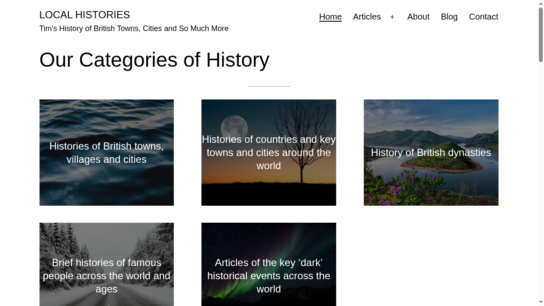Screen dimensions: 544x306
Task: Open the Articles navigation item
Action: [x=367, y=17]
